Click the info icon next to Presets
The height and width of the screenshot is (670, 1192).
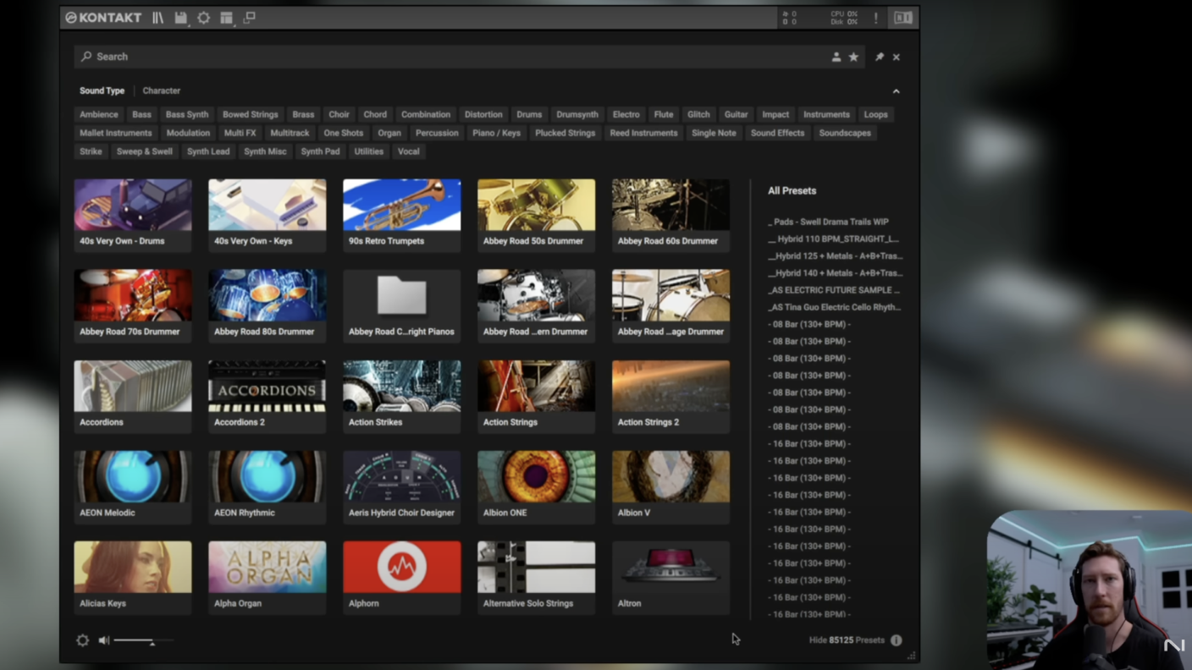pyautogui.click(x=896, y=640)
